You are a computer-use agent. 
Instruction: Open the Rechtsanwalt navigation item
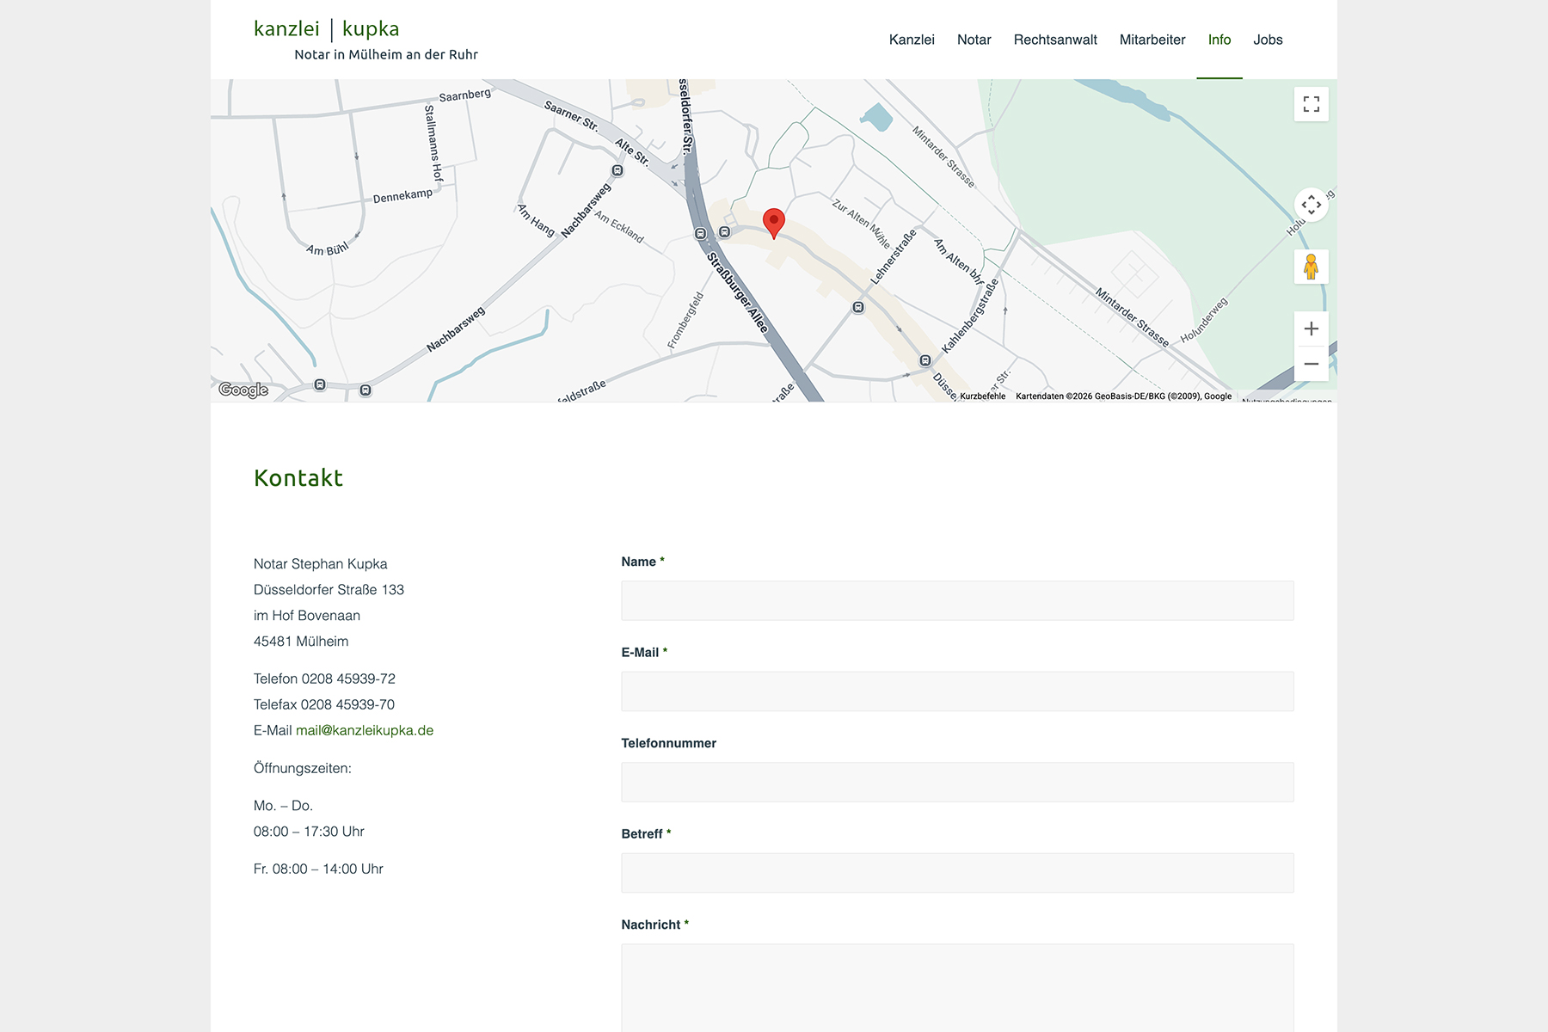tap(1055, 40)
